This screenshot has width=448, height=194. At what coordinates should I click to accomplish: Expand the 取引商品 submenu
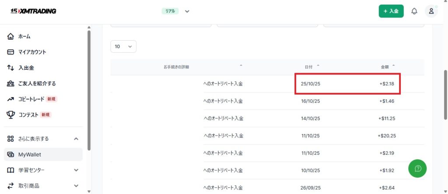(76, 186)
